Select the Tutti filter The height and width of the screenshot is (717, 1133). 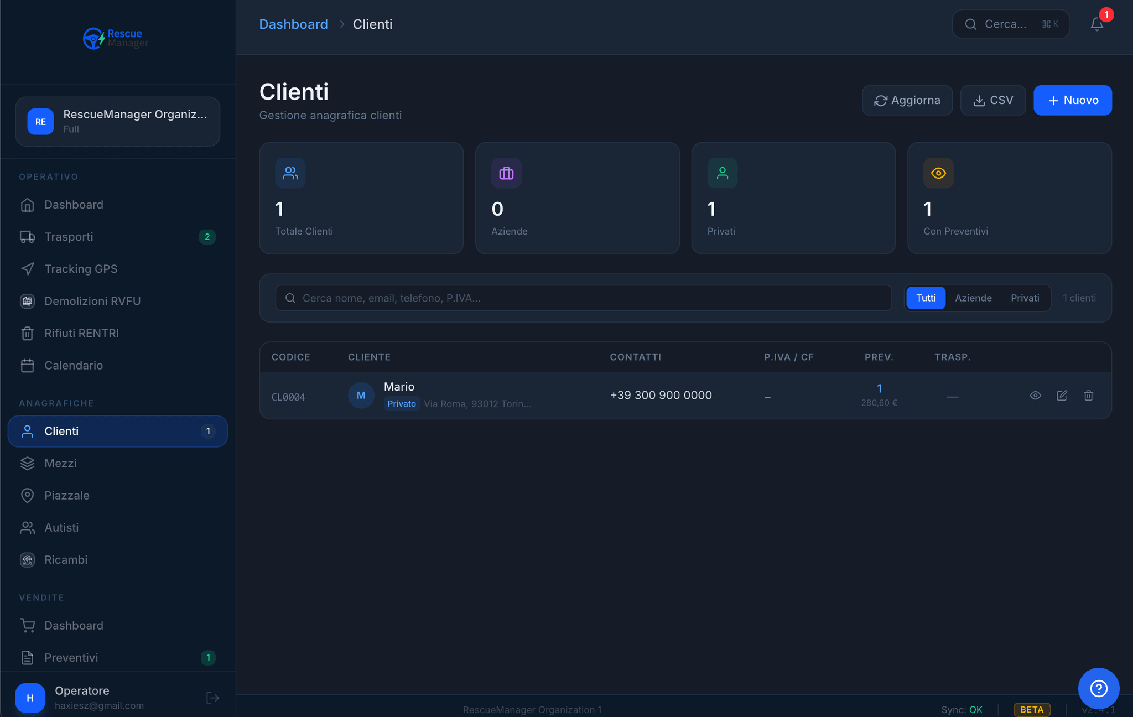[x=926, y=298]
